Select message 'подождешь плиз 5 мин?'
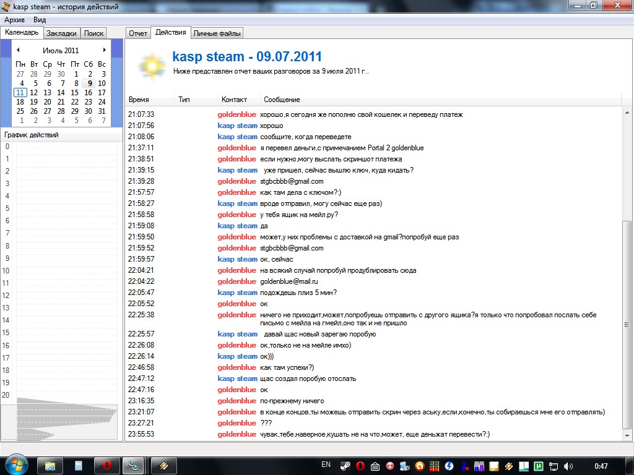The width and height of the screenshot is (634, 475). click(298, 293)
